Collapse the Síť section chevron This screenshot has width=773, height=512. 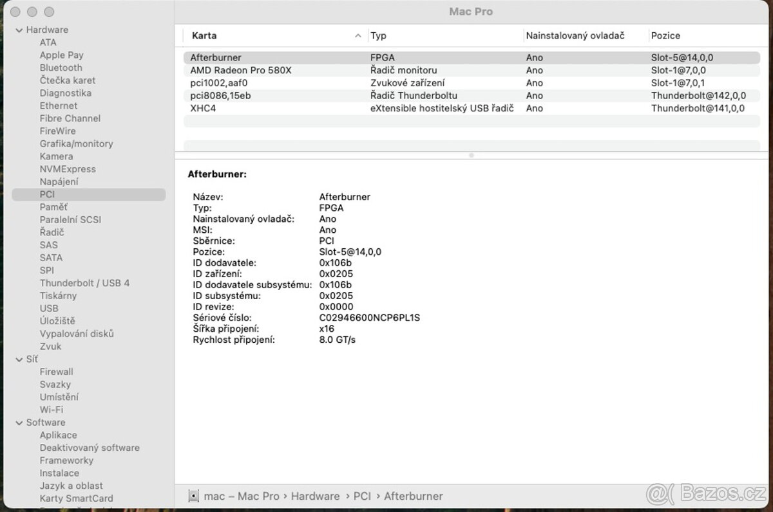click(x=19, y=359)
